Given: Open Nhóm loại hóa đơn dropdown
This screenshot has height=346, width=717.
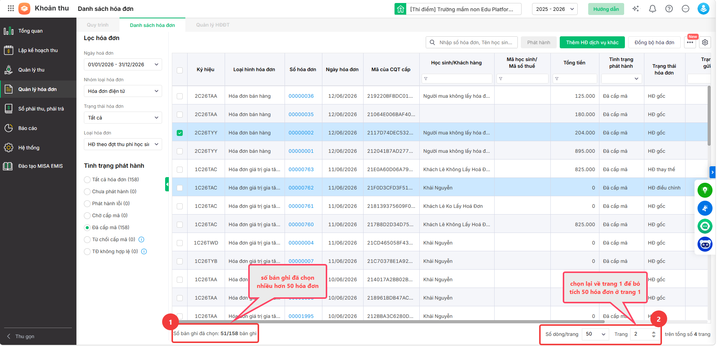Looking at the screenshot, I should coord(123,91).
